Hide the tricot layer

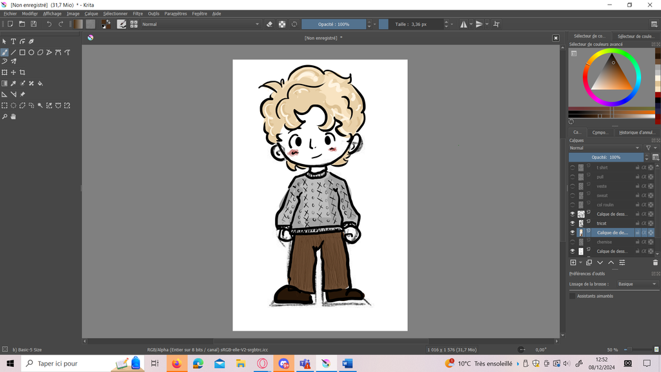(x=572, y=223)
